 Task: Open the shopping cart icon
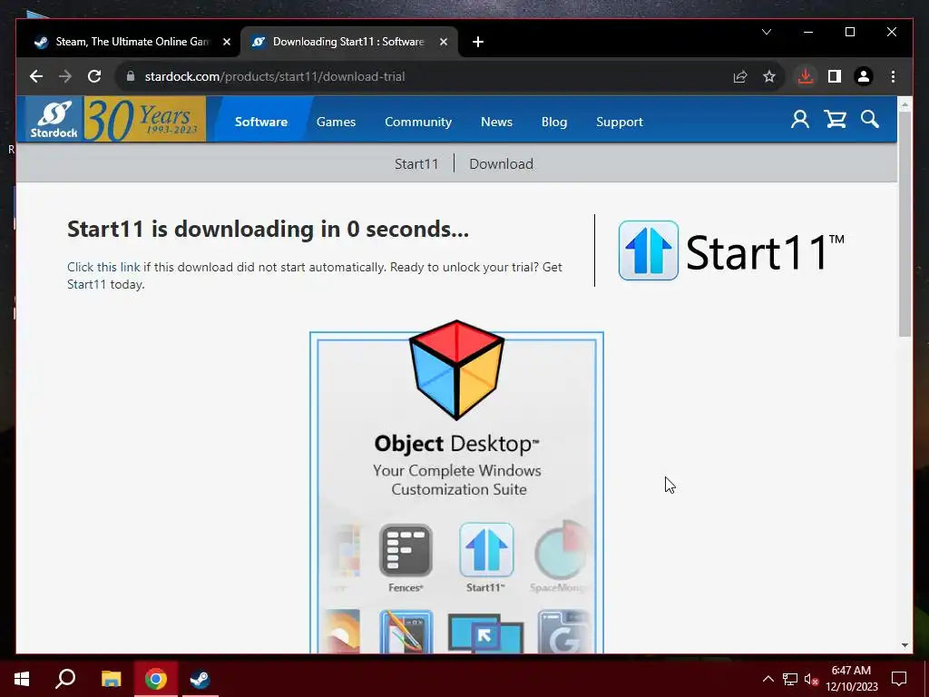(x=835, y=120)
